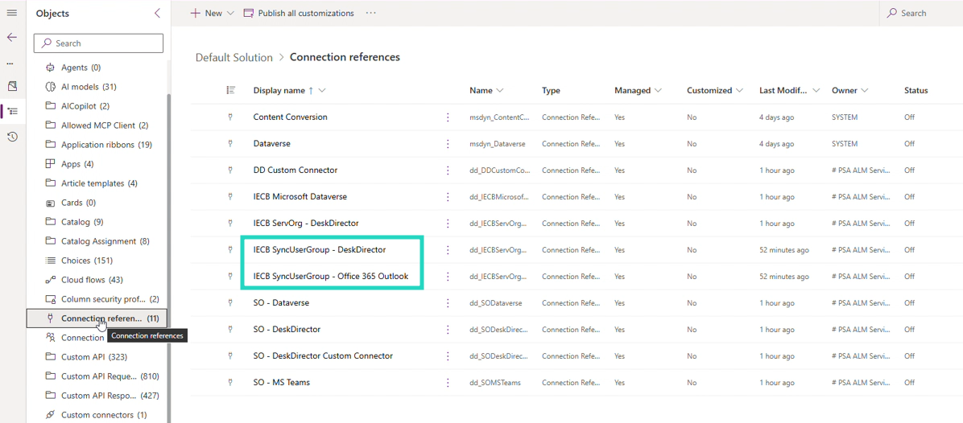Open Custom connectors in Objects list
Screen dimensions: 963x423
pyautogui.click(x=97, y=415)
